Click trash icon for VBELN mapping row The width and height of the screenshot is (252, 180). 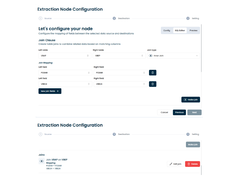tap(152, 84)
